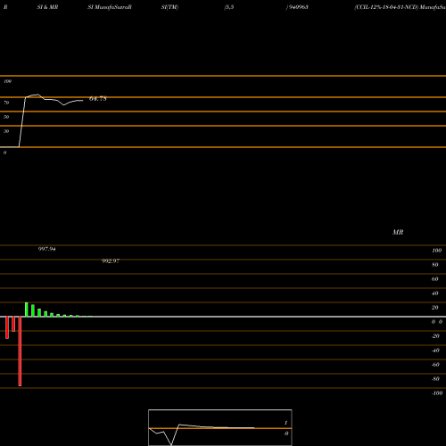Select the first red bar in MR chart

(7, 327)
